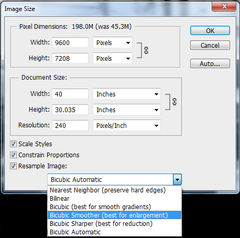Click the Resolution 240 input field

tap(70, 125)
